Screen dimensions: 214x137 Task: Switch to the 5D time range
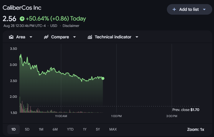[x=27, y=129]
